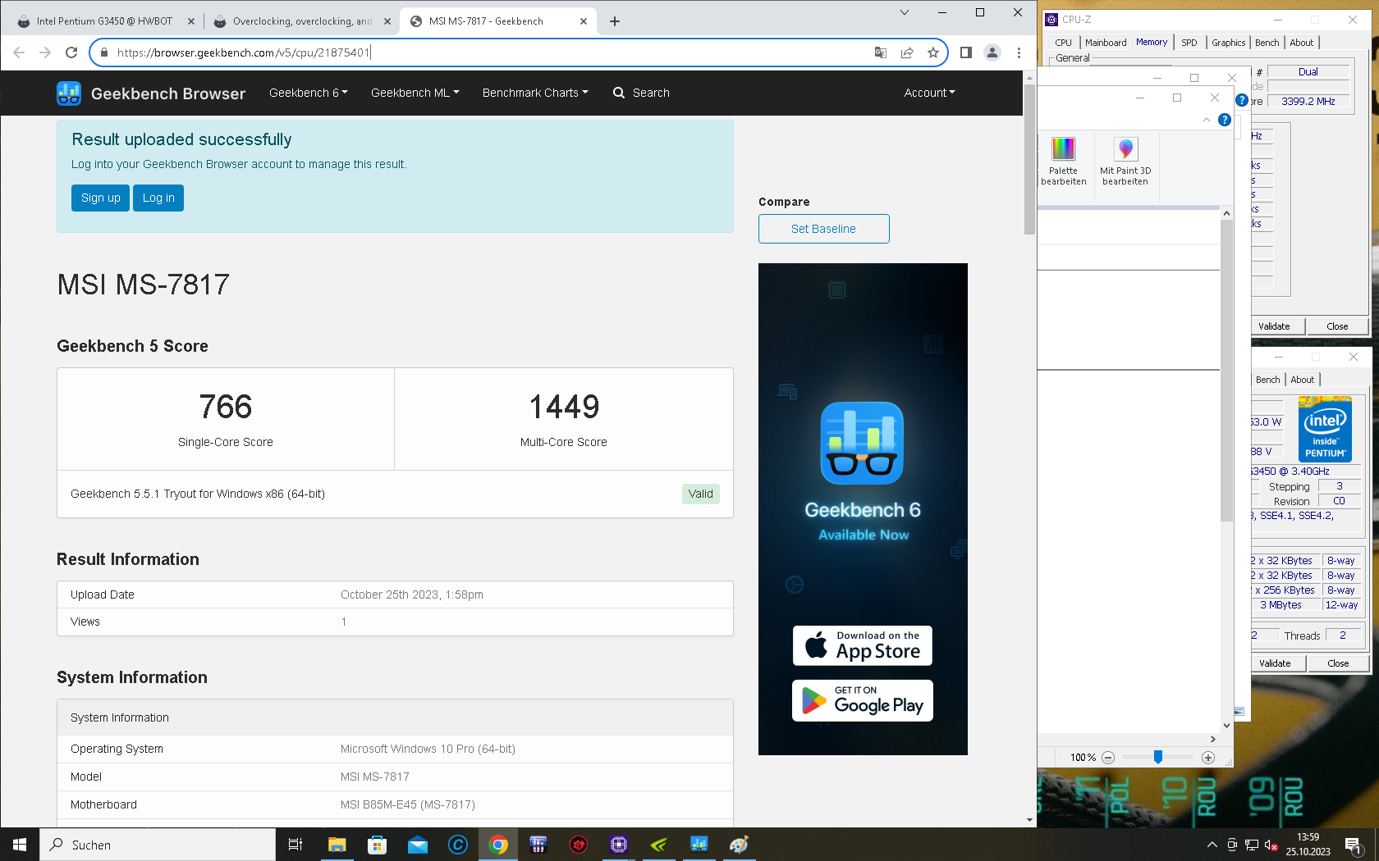Click Get it on Google Play badge
The image size is (1379, 861).
point(862,701)
